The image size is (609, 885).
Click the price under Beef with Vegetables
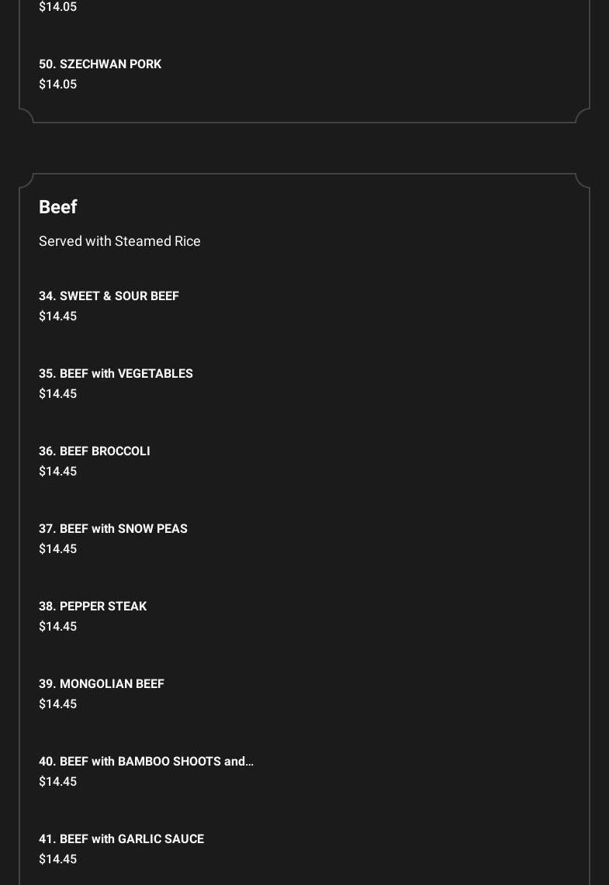pos(58,394)
